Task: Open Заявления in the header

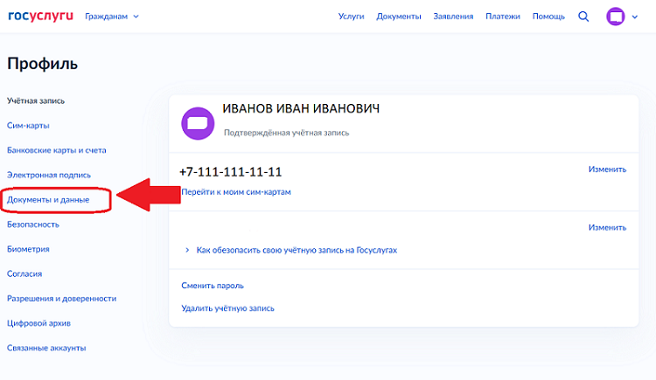Action: coord(453,17)
